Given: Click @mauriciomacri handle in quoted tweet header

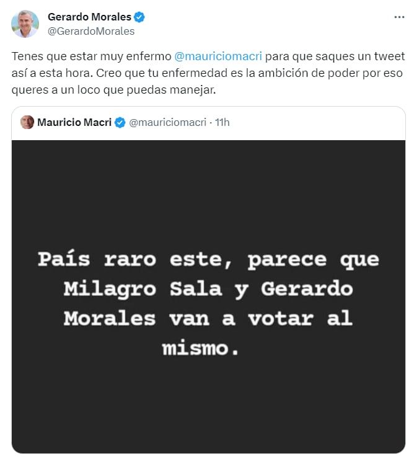Looking at the screenshot, I should 167,122.
